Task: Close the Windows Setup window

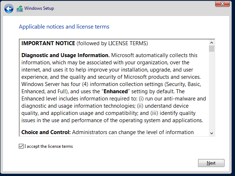Action: tap(222, 4)
